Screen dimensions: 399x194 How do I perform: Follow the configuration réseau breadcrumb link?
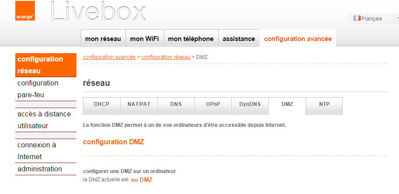click(166, 57)
